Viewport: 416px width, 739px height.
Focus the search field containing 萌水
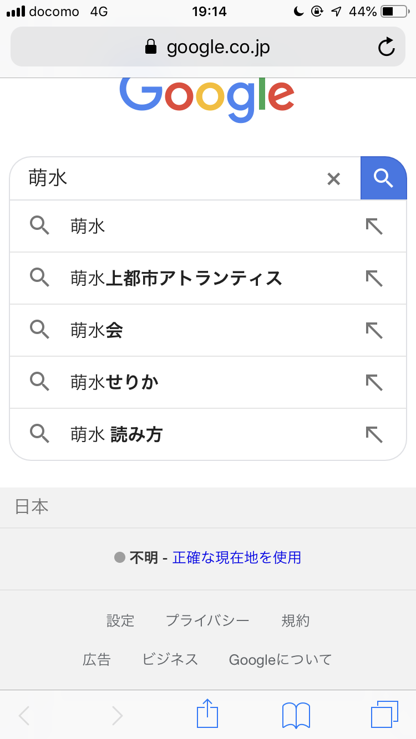166,178
